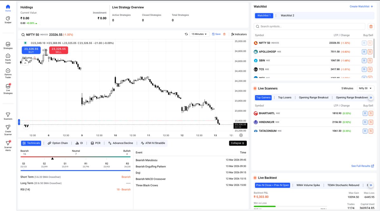The image size is (380, 211).
Task: Delete saved chart with trash icon
Action: point(224,34)
